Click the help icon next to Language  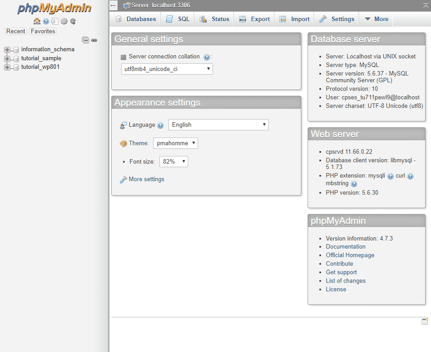click(x=160, y=125)
